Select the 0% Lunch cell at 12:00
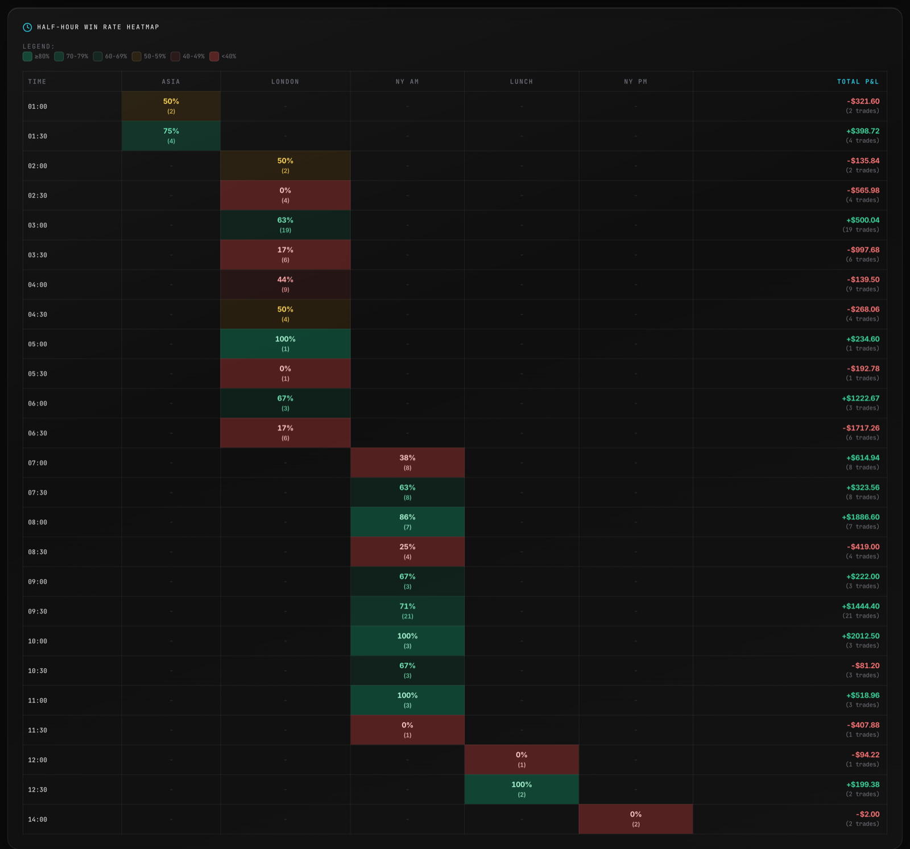 pos(522,760)
